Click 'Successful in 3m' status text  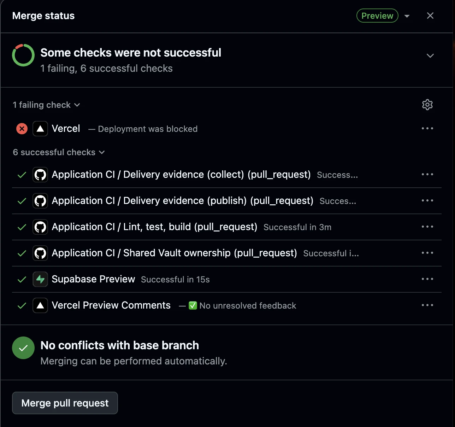point(297,227)
